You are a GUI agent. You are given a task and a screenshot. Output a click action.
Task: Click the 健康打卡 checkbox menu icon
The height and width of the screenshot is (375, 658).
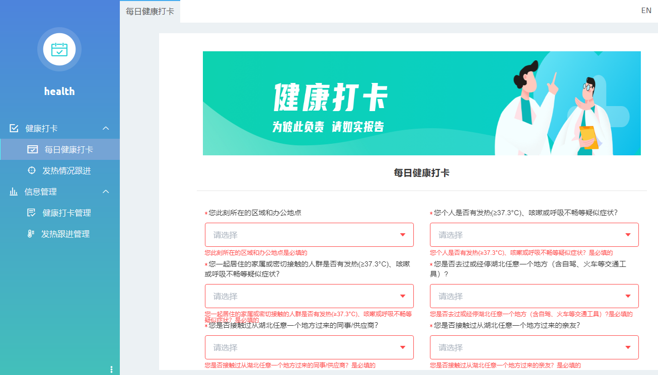click(x=14, y=128)
